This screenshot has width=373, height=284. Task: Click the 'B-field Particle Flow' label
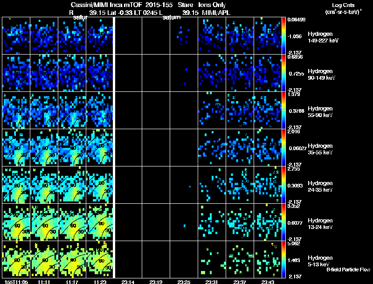(348, 270)
